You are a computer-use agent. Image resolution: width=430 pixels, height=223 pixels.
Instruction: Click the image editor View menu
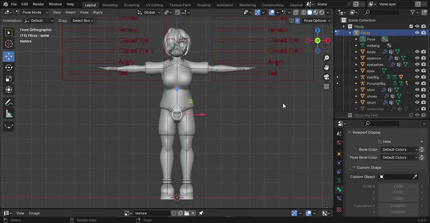point(20,213)
